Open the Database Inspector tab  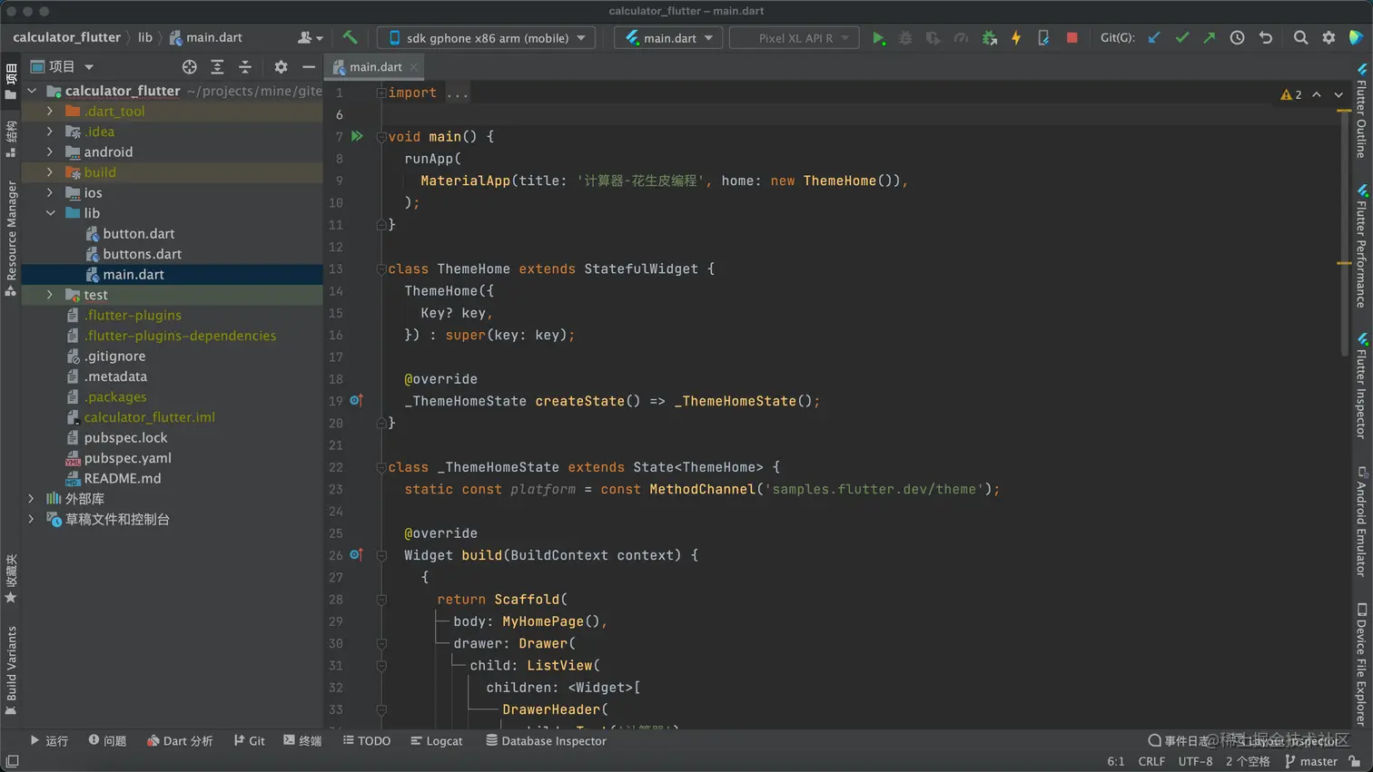click(x=546, y=741)
